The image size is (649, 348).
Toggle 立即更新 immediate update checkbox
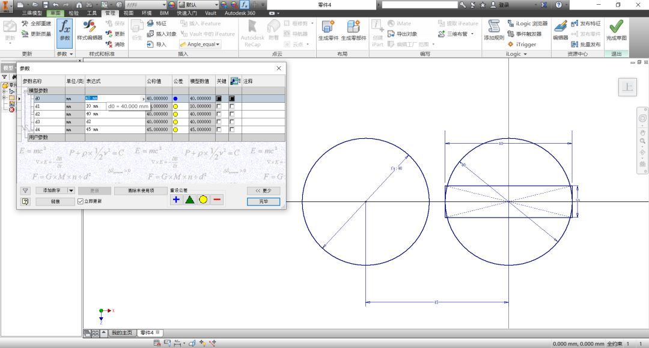click(x=81, y=201)
